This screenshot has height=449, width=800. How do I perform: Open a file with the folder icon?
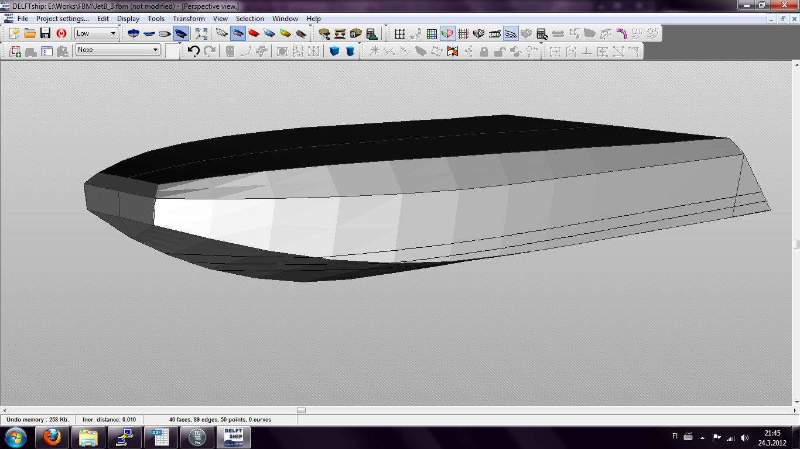(x=30, y=33)
